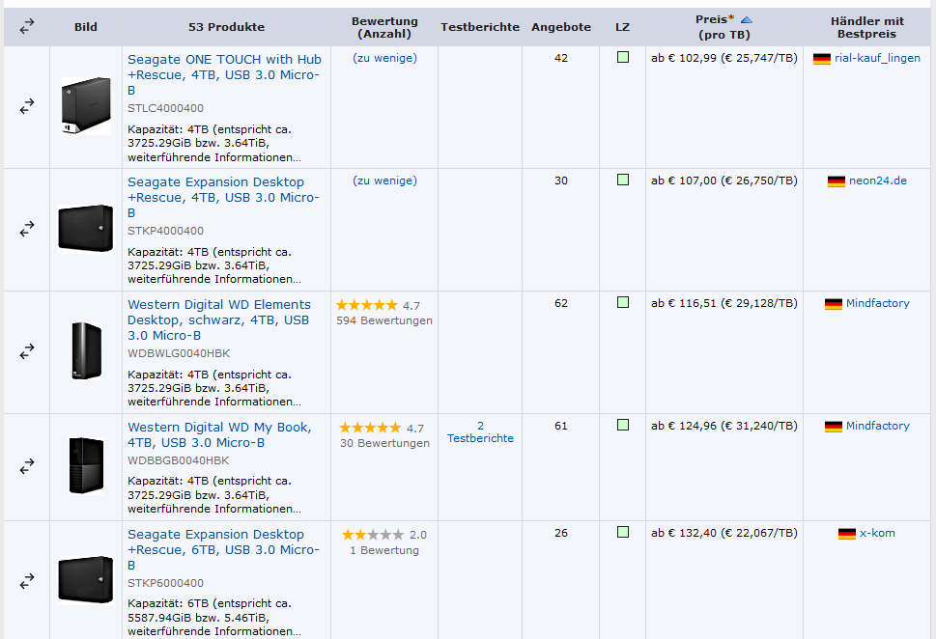Open Seagate Expansion Desktop +Rescue 6TB link
The height and width of the screenshot is (639, 936).
223,549
